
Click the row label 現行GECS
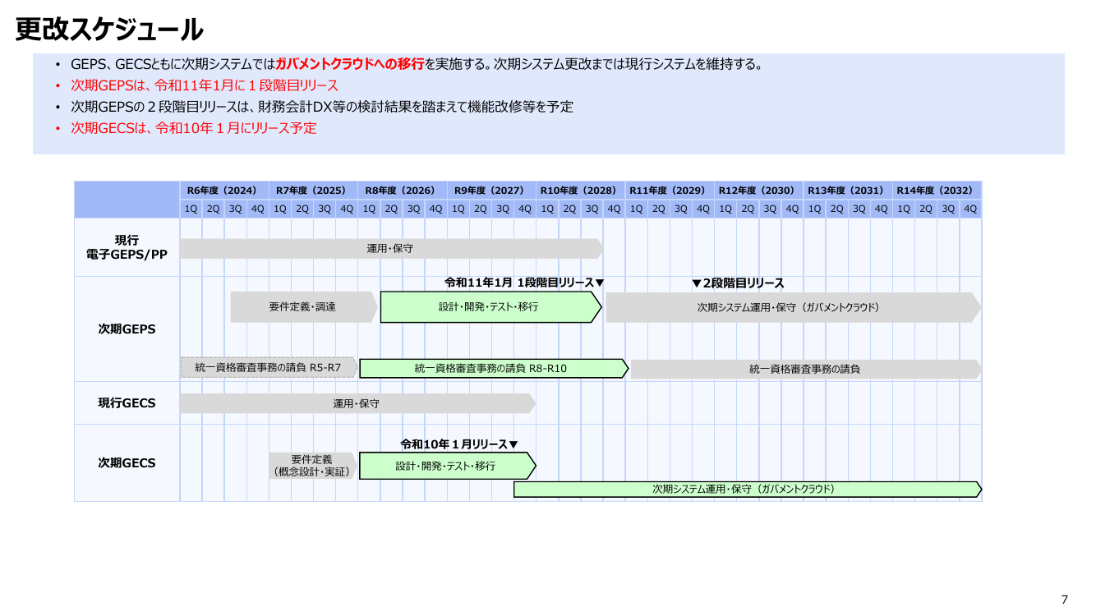127,403
